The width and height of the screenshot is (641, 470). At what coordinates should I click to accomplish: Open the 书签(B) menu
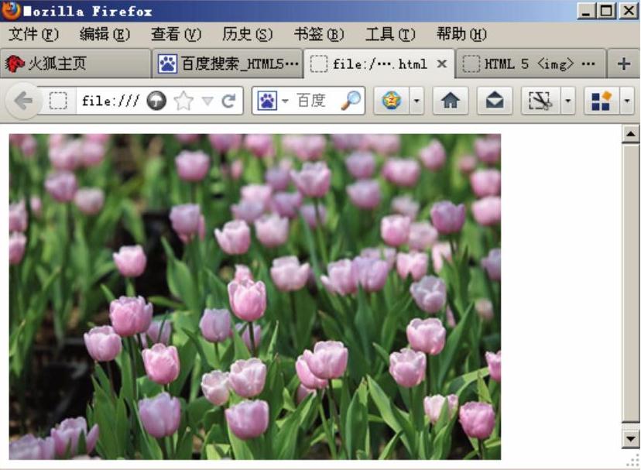coord(319,34)
